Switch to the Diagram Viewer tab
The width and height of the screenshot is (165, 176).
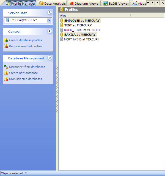84,4
